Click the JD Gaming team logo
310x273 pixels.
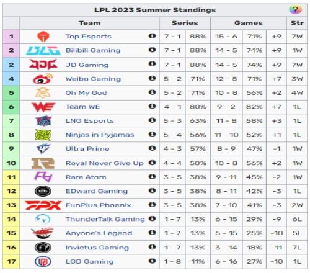pos(43,65)
